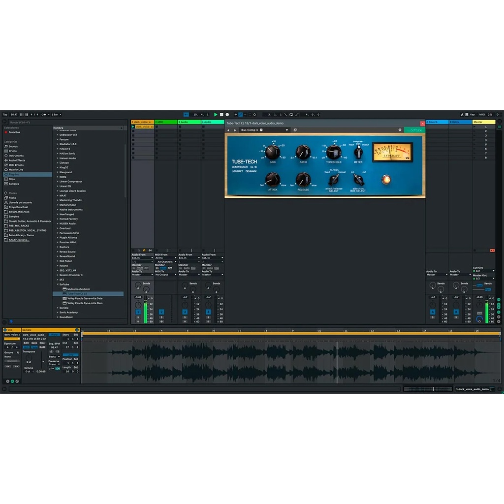Click the Tube-Tech RATIO knob
The image size is (504, 504).
tap(303, 152)
